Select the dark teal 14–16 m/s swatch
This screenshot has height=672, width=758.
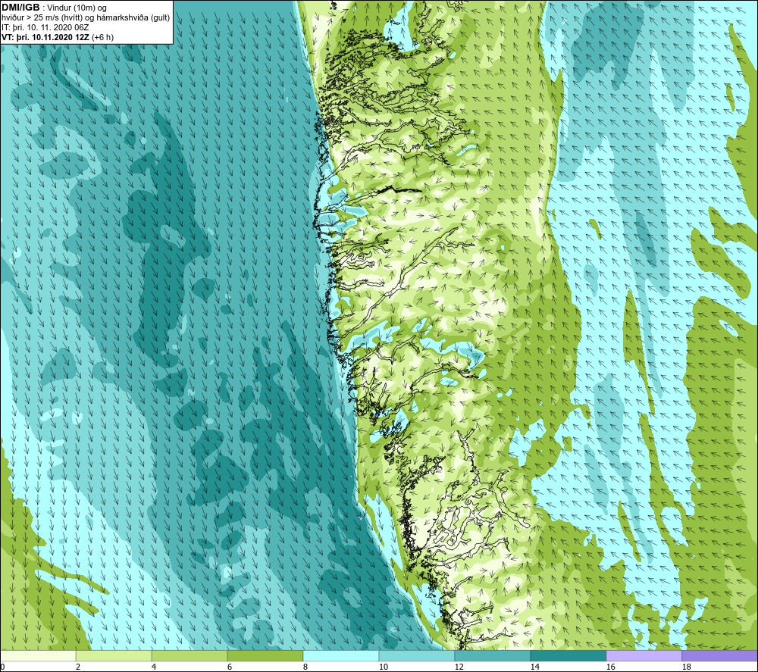(568, 656)
